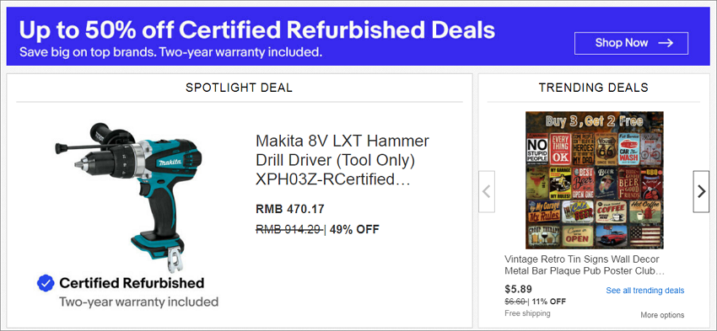Click the $5.89 tin signs price
The width and height of the screenshot is (717, 331).
tap(518, 289)
